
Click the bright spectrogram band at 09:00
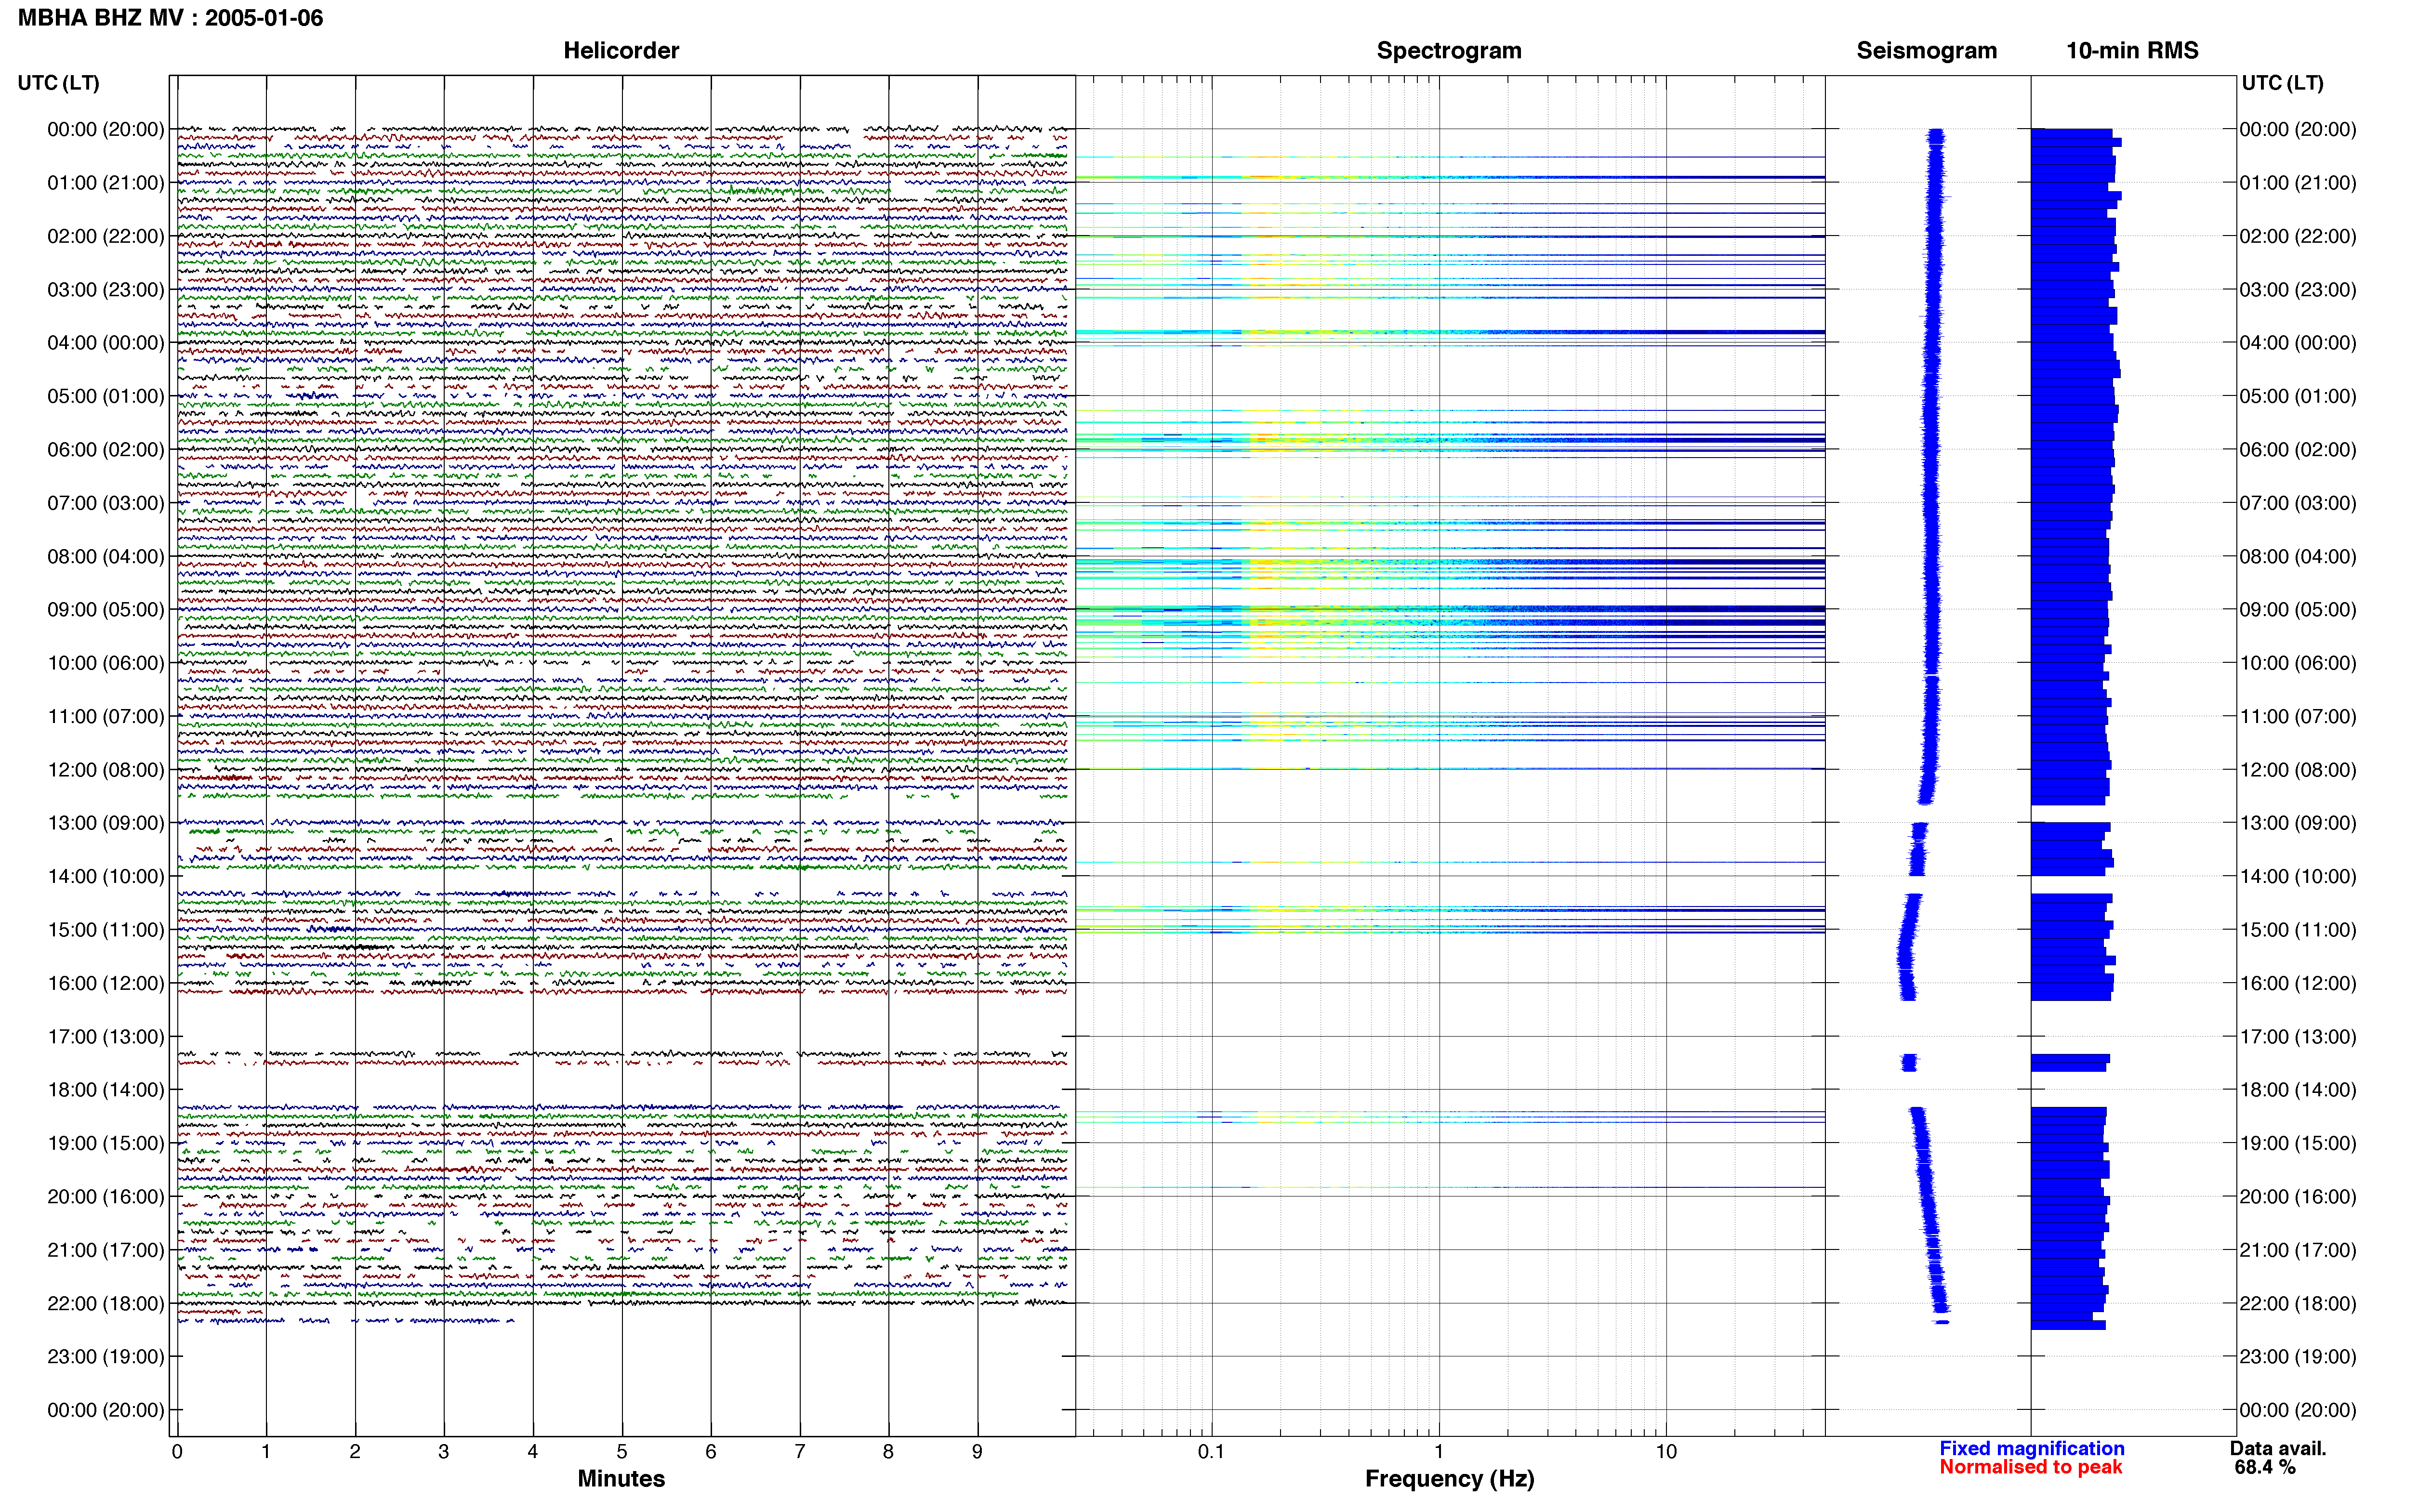click(1449, 609)
